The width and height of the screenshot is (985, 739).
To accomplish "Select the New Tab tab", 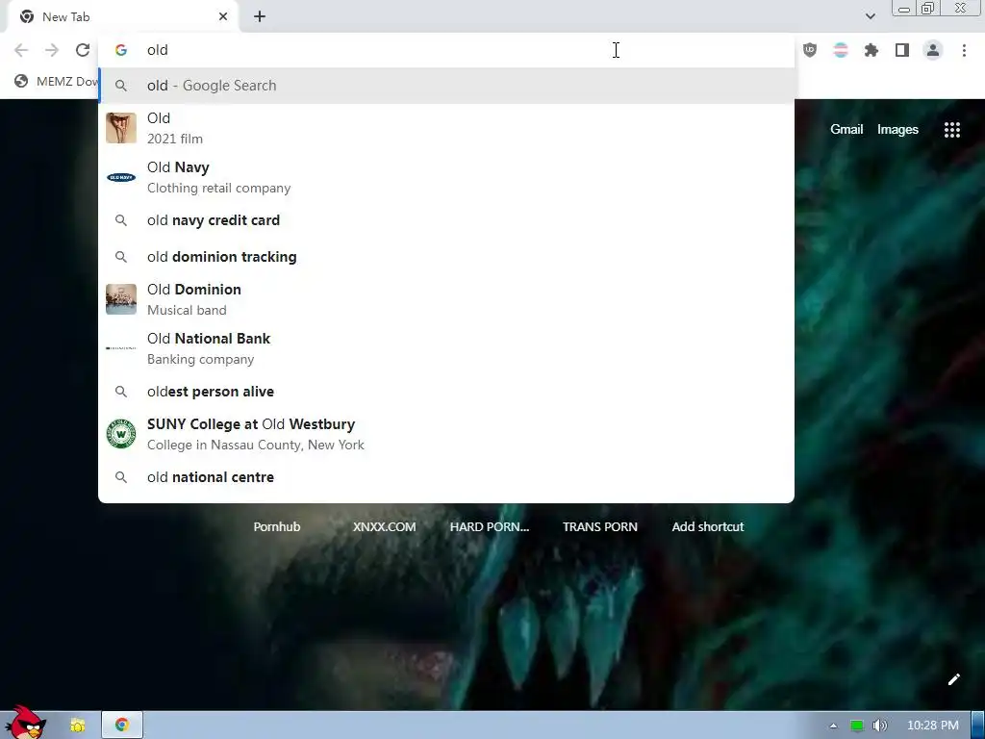I will coord(122,17).
